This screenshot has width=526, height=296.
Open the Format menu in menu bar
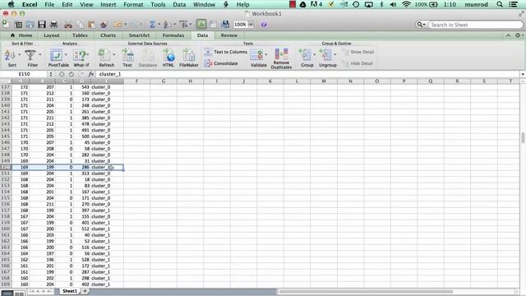[x=133, y=4]
